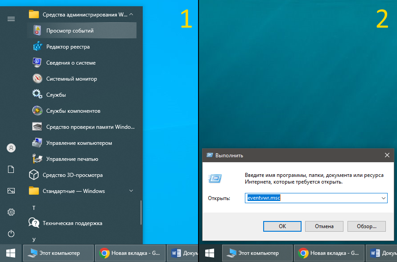Open the Открыть combo box dropdown arrow
This screenshot has width=397, height=262.
click(384, 198)
